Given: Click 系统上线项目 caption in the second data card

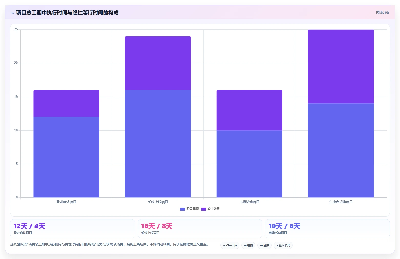Looking at the screenshot, I should (x=150, y=233).
